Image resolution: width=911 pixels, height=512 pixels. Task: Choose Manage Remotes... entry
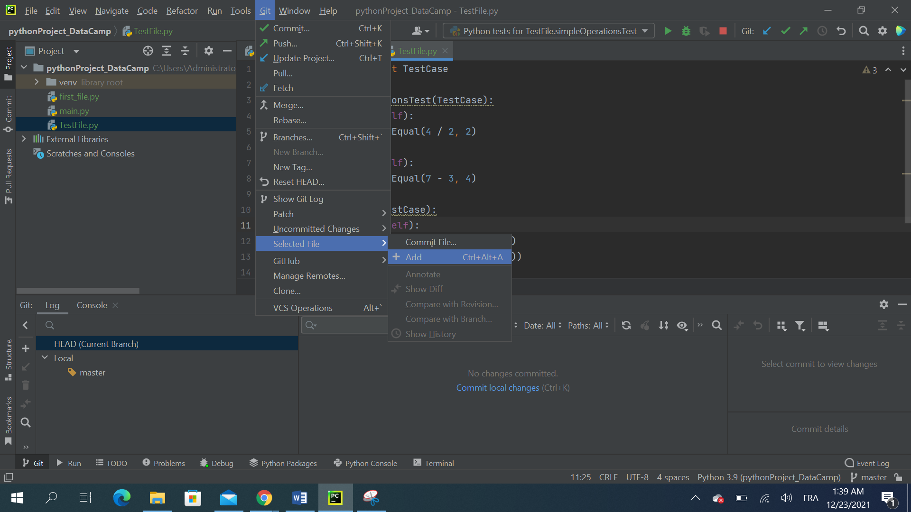(323, 276)
